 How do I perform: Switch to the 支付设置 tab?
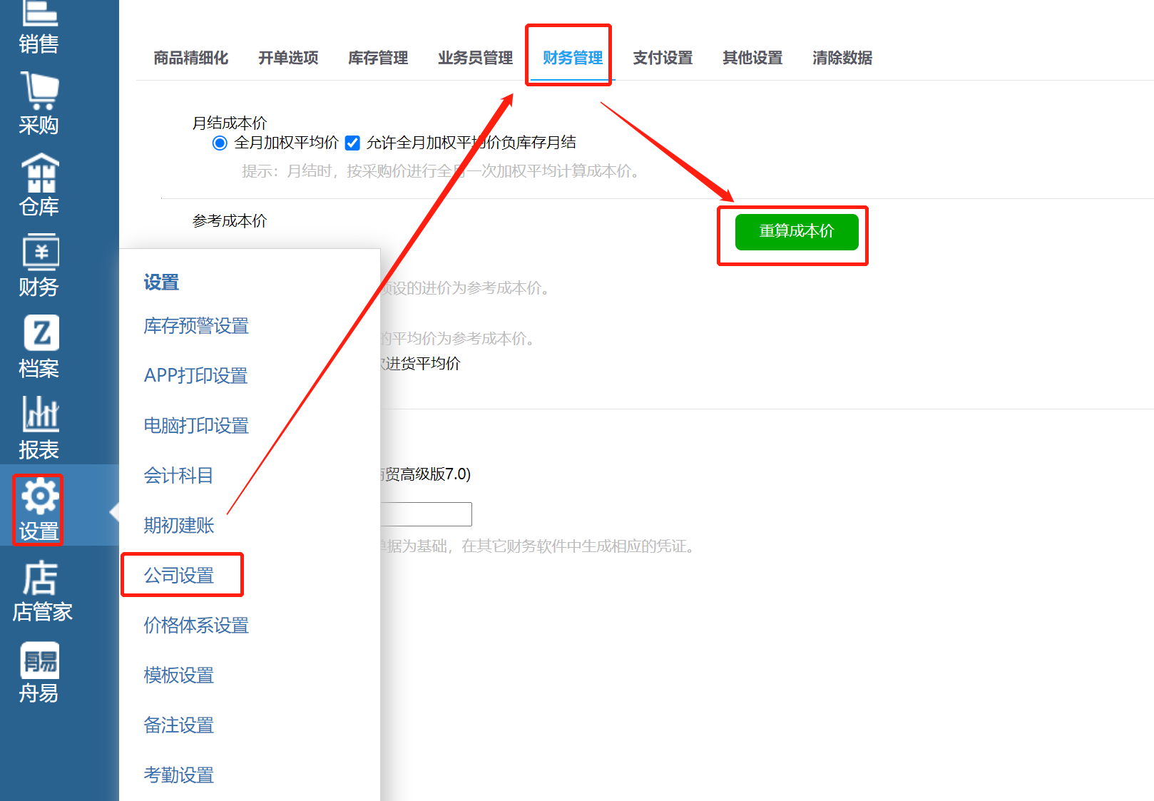pos(663,58)
